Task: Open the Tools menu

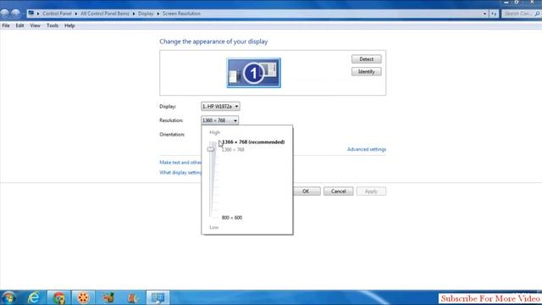Action: 53,25
